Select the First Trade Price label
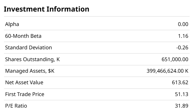 tap(25, 94)
